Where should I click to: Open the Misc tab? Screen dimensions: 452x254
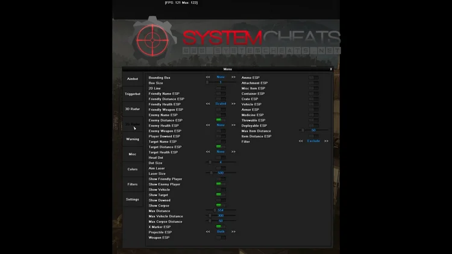click(133, 154)
